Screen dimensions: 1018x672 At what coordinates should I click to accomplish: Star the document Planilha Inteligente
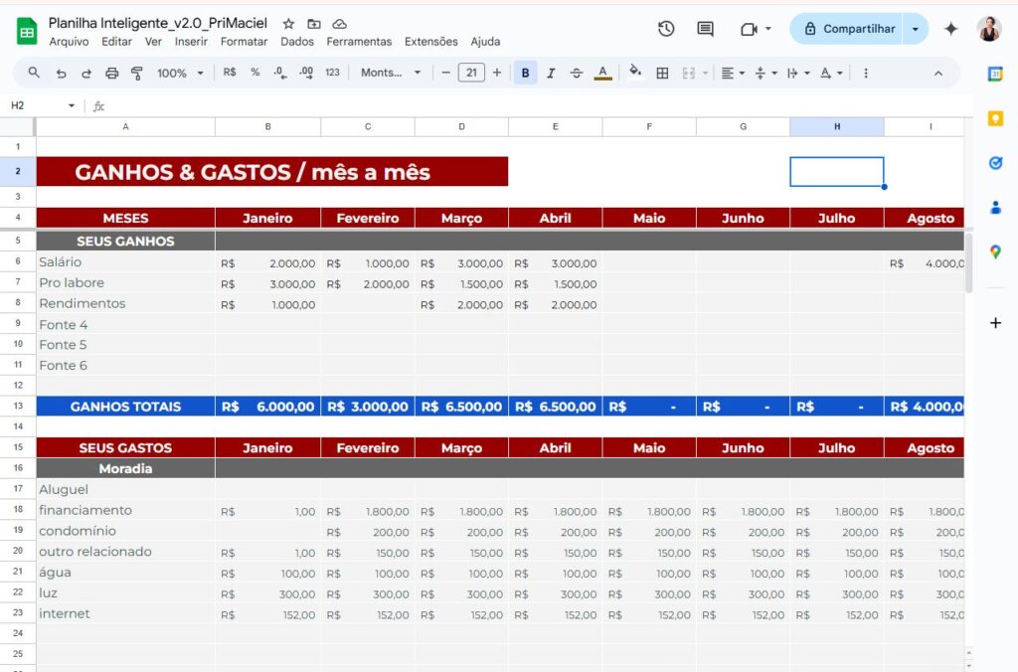pos(288,24)
